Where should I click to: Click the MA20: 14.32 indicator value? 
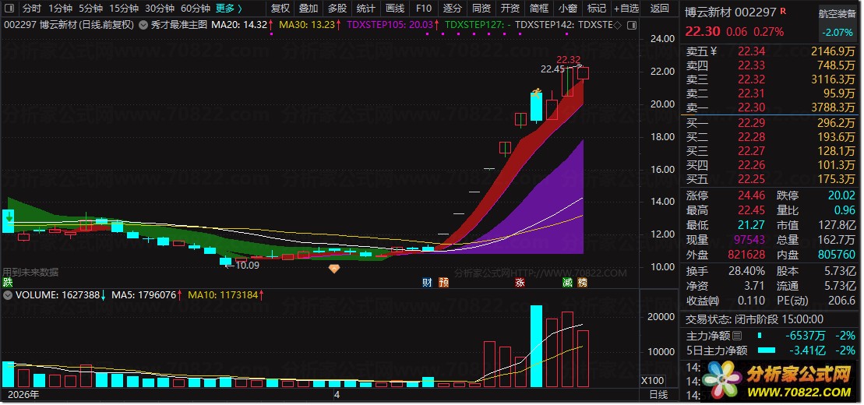(x=240, y=25)
